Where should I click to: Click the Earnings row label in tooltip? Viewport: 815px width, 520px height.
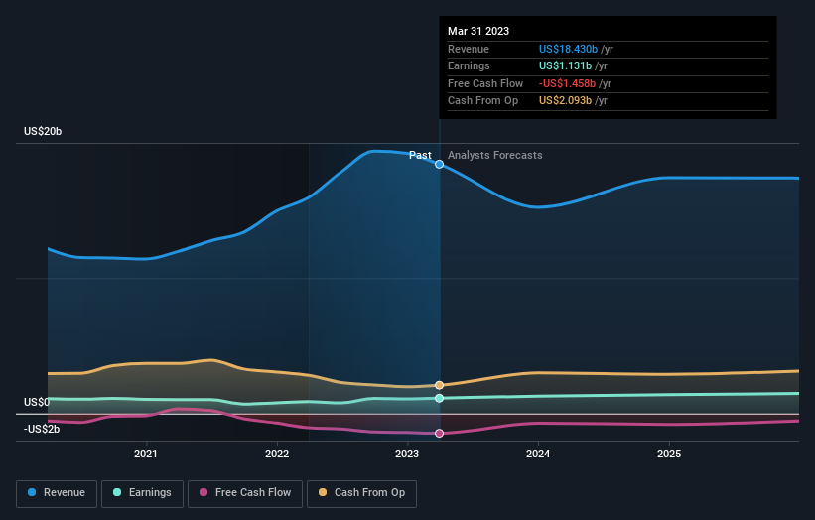(469, 65)
